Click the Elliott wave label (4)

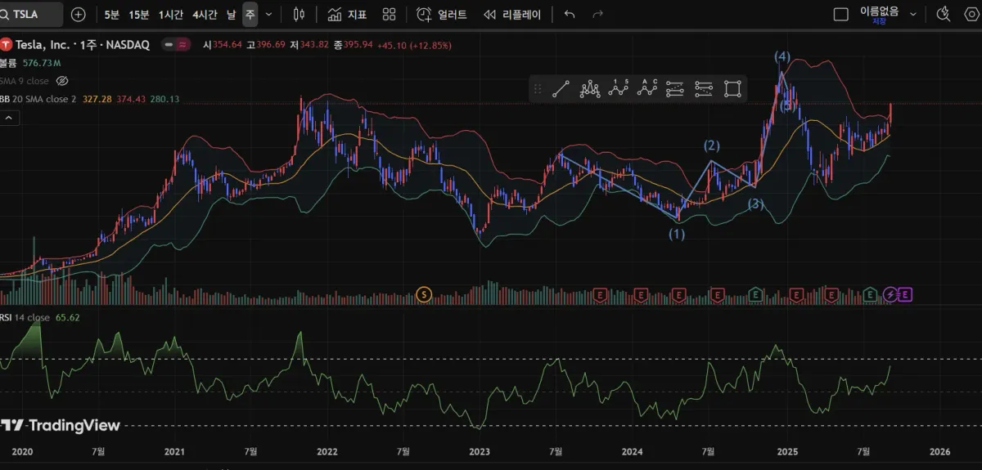pyautogui.click(x=782, y=56)
